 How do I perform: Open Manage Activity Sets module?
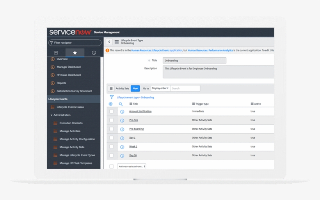pos(72,147)
